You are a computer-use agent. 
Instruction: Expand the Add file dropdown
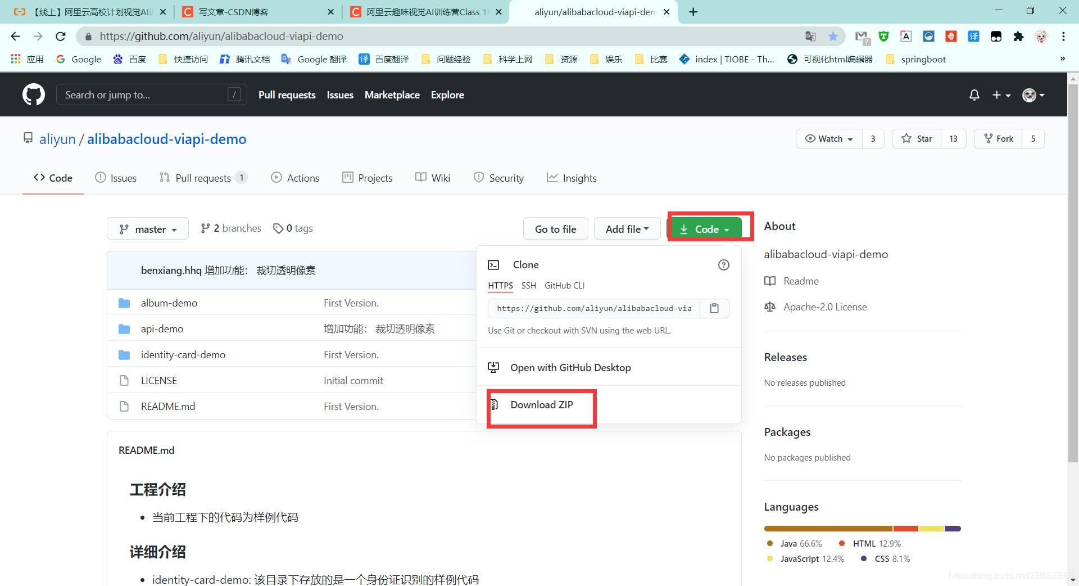tap(627, 229)
